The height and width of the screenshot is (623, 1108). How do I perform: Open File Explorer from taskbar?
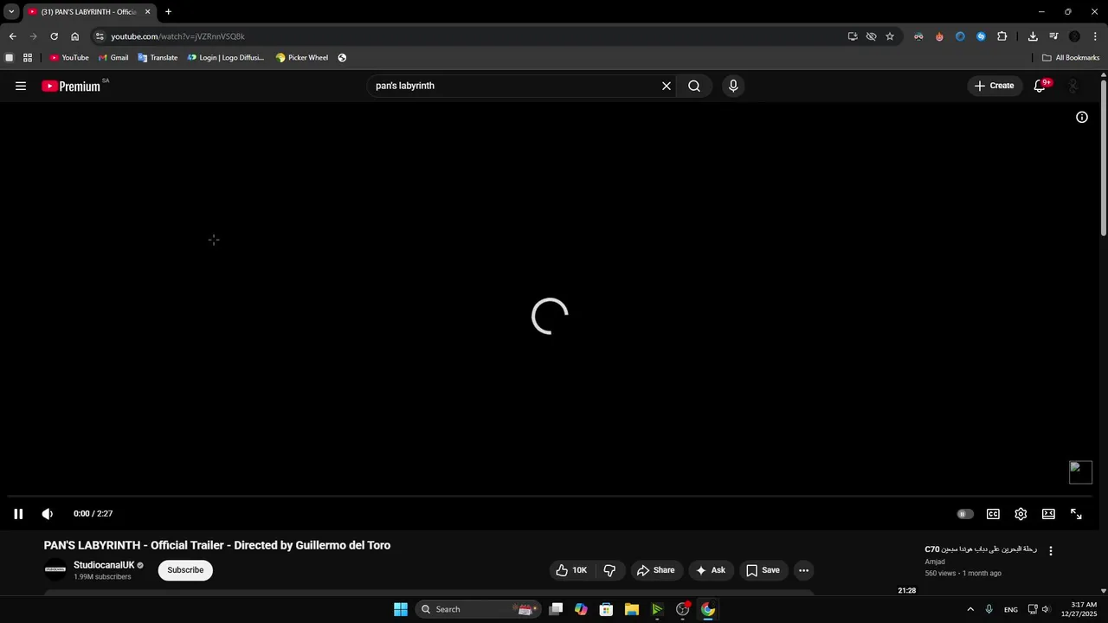click(632, 609)
